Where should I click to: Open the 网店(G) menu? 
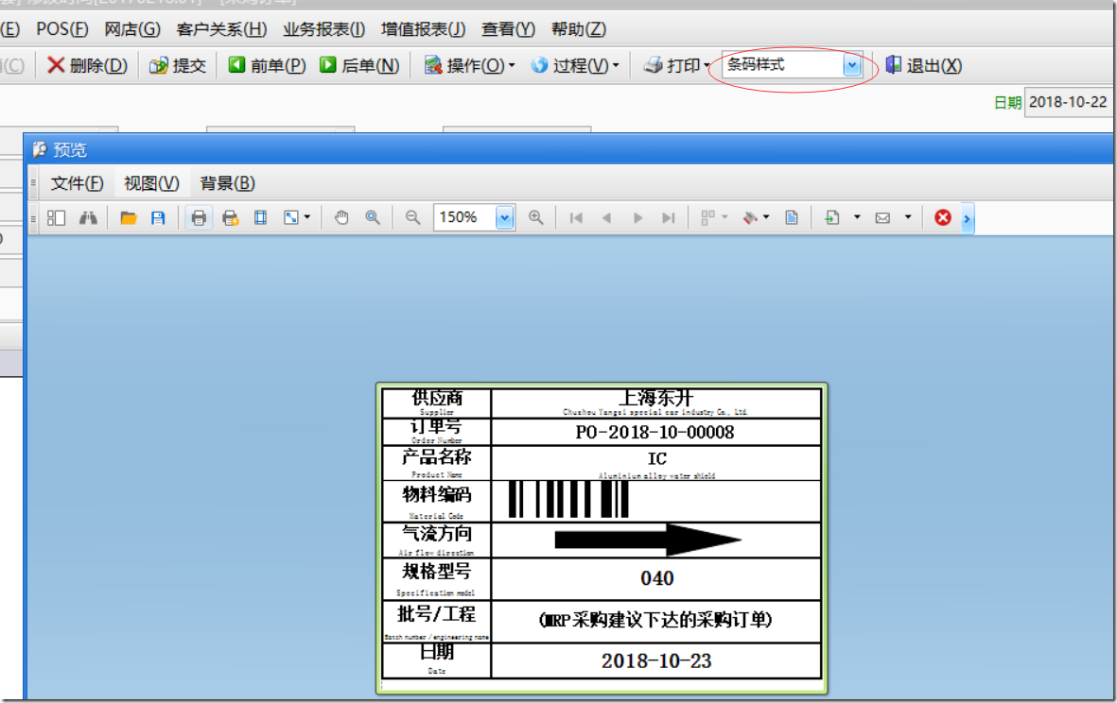131,29
